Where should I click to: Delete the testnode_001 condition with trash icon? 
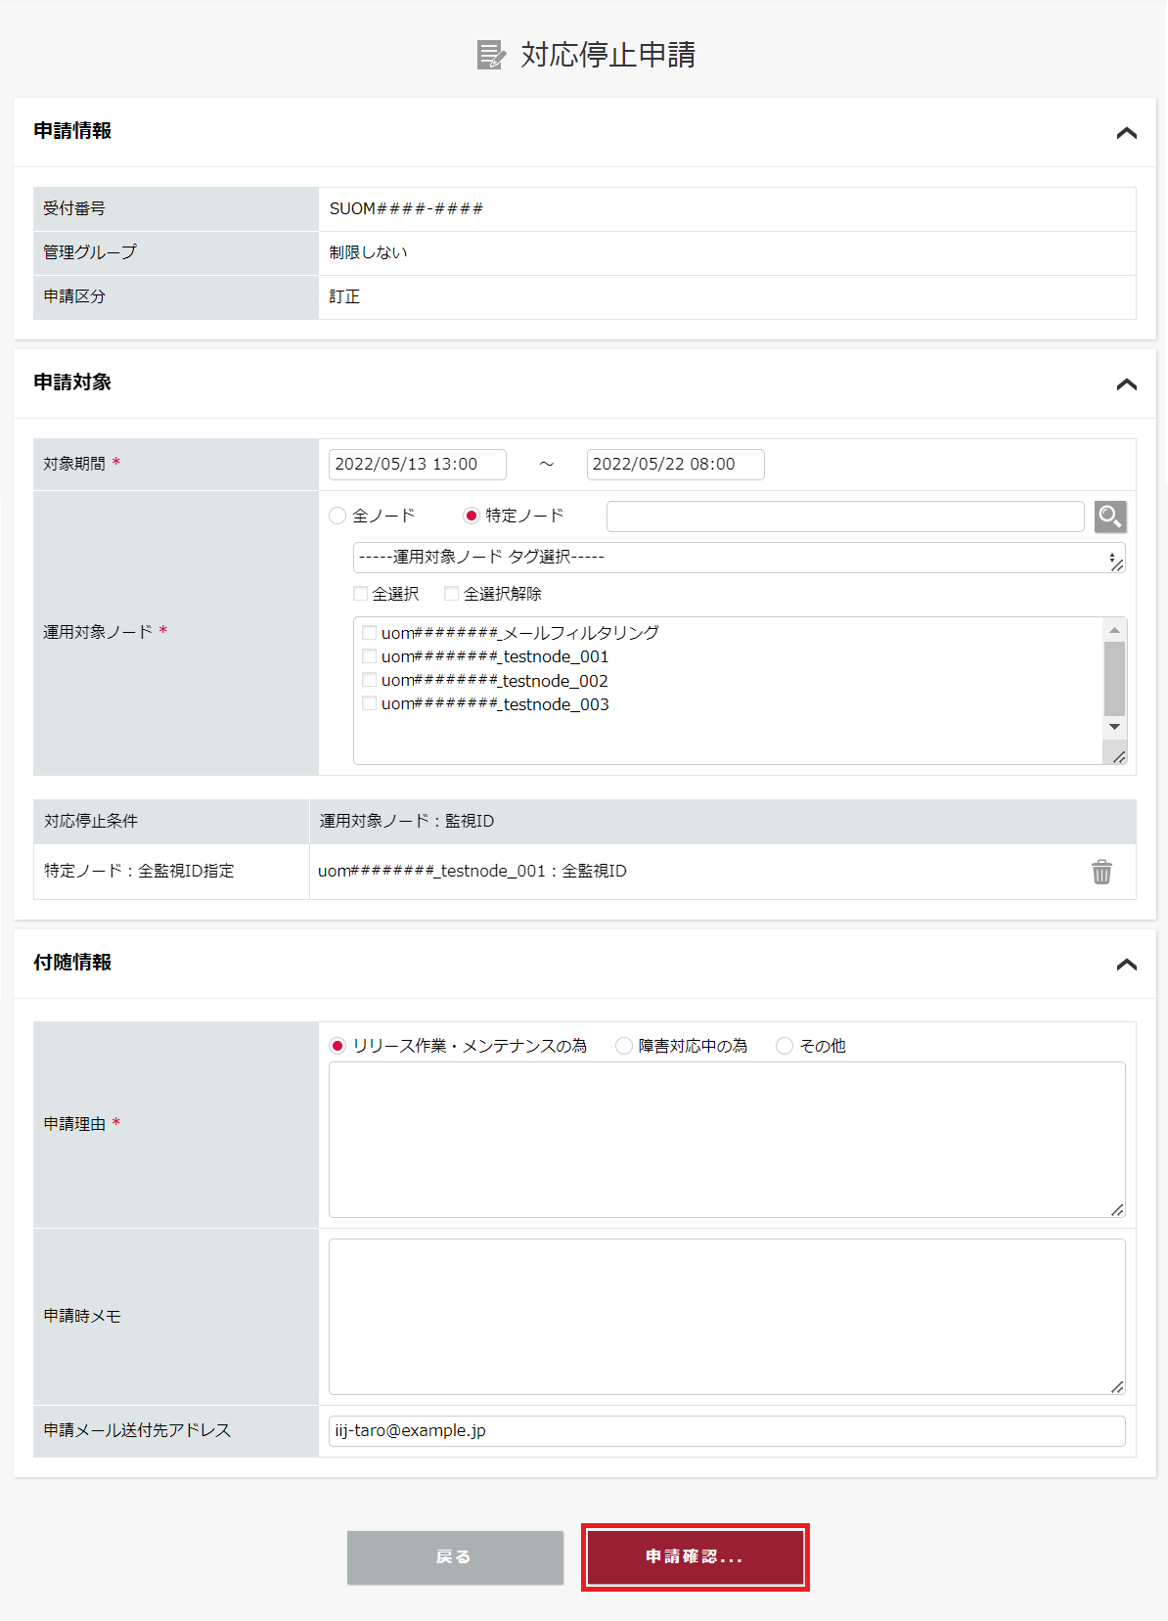1101,872
